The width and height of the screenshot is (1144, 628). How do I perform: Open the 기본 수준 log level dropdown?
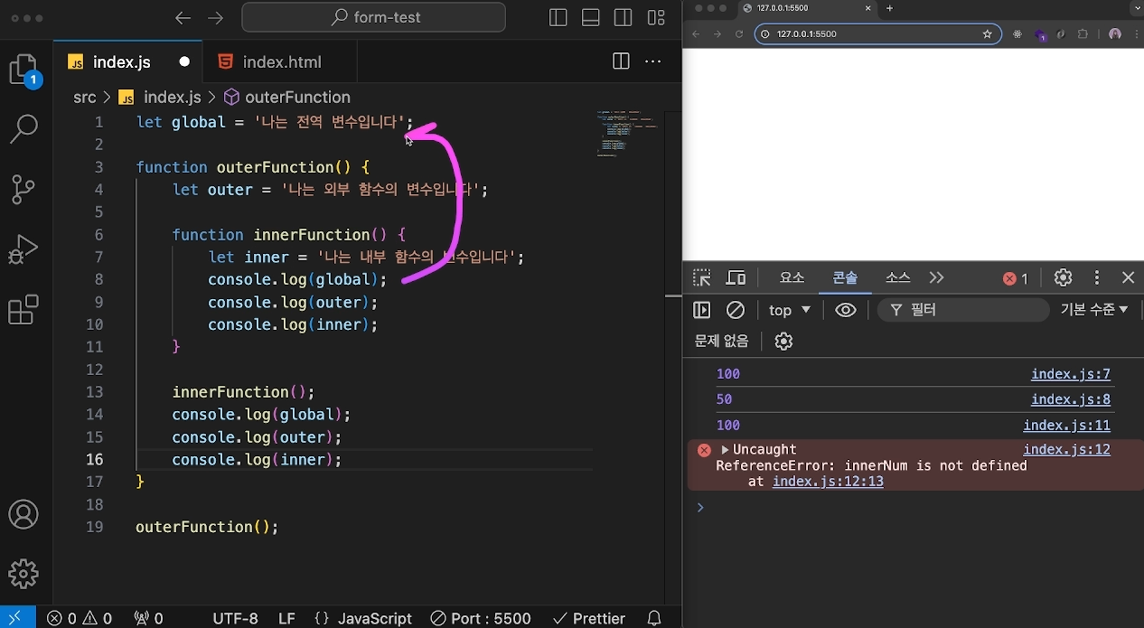[1093, 310]
